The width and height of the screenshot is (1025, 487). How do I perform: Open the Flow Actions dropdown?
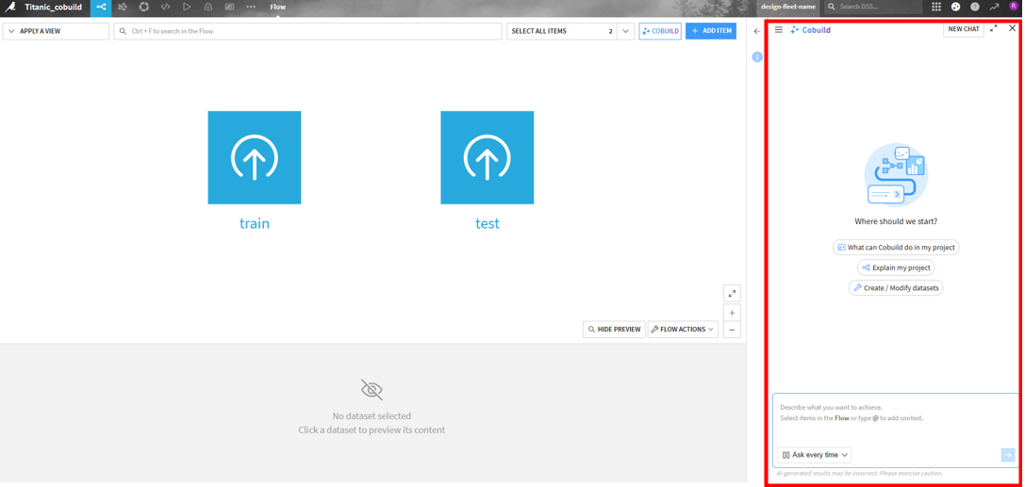(x=683, y=330)
